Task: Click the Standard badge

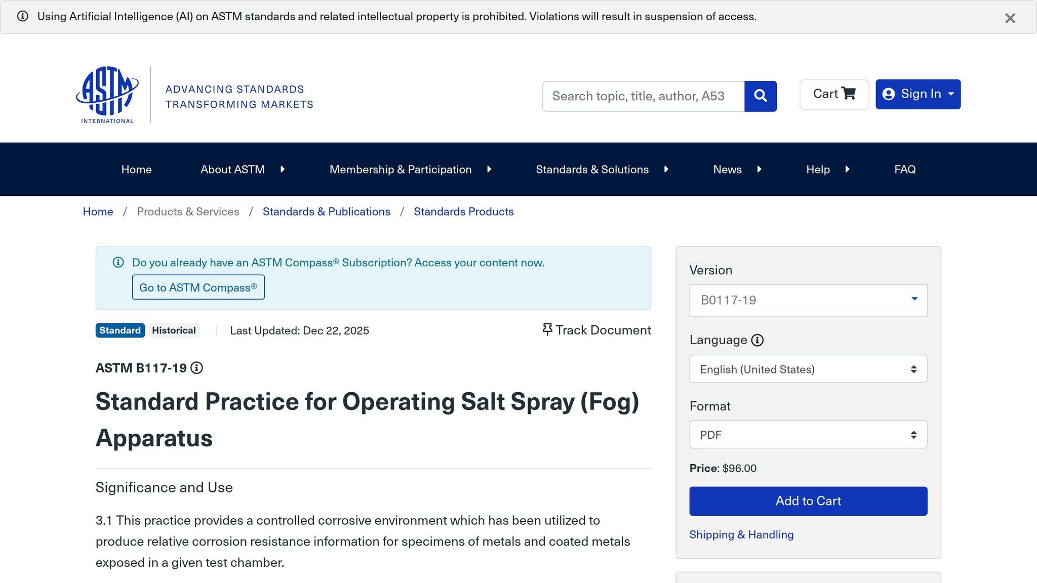Action: click(120, 330)
